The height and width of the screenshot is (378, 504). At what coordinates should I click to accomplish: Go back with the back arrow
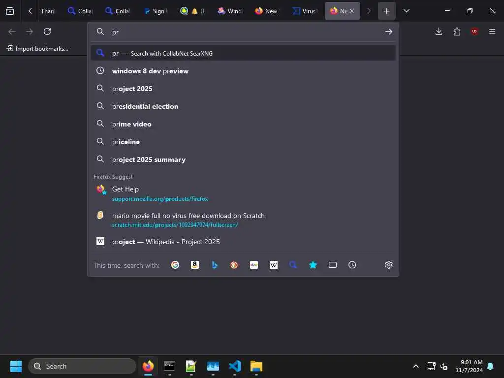(x=12, y=31)
